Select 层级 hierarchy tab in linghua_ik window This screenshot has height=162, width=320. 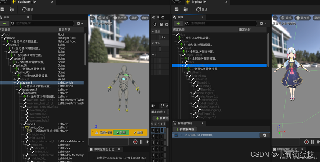click(181, 17)
